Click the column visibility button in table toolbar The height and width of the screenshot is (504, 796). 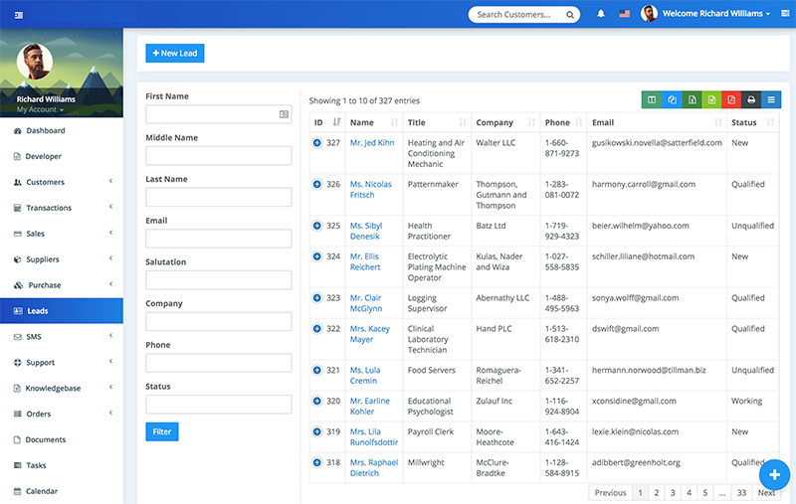pos(652,99)
